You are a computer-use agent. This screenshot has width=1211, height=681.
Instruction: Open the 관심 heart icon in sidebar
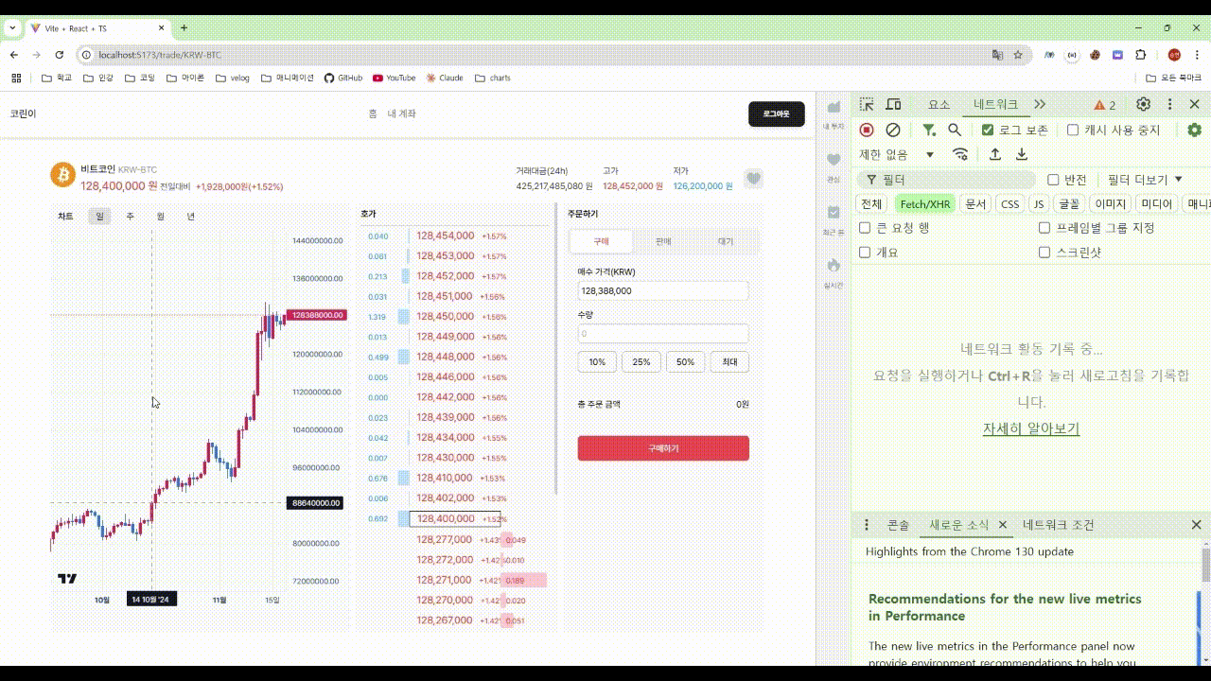pyautogui.click(x=834, y=160)
